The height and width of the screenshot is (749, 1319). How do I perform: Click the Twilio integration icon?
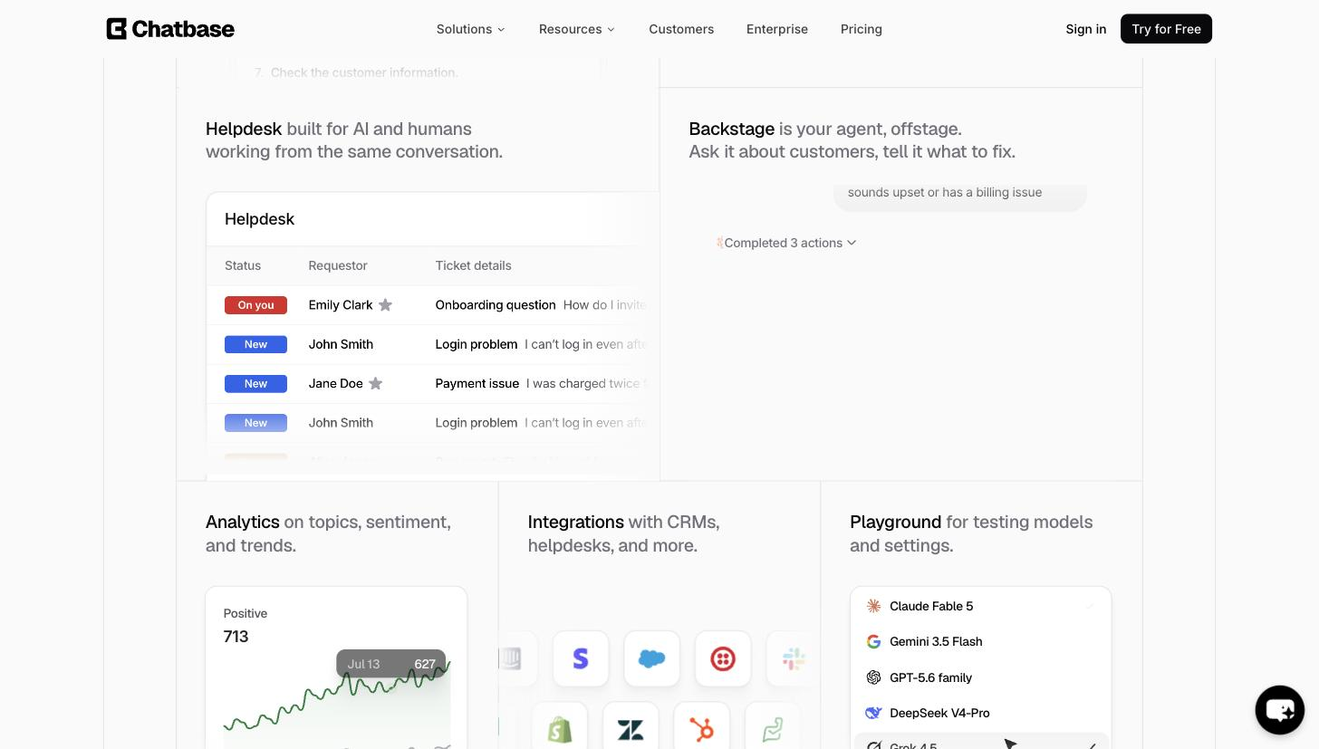(x=723, y=658)
